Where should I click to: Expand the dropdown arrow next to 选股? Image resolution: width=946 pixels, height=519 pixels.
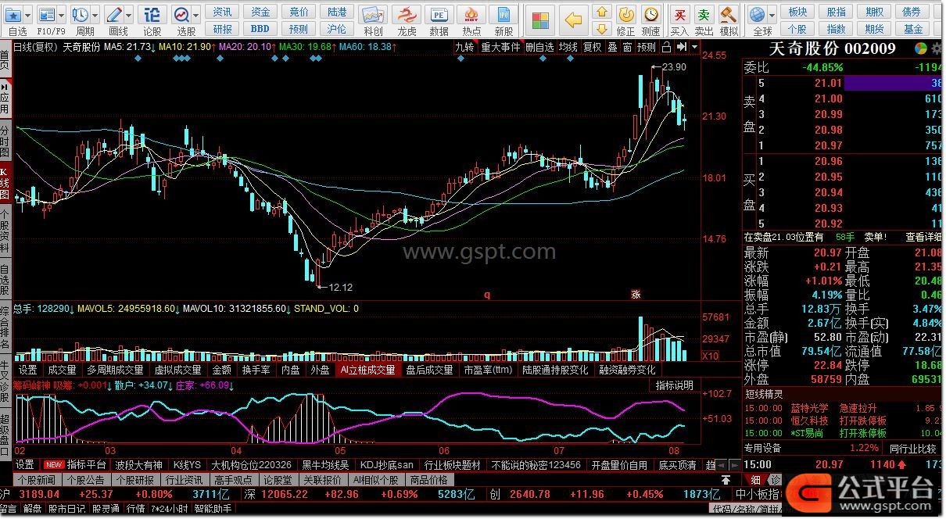pyautogui.click(x=195, y=15)
